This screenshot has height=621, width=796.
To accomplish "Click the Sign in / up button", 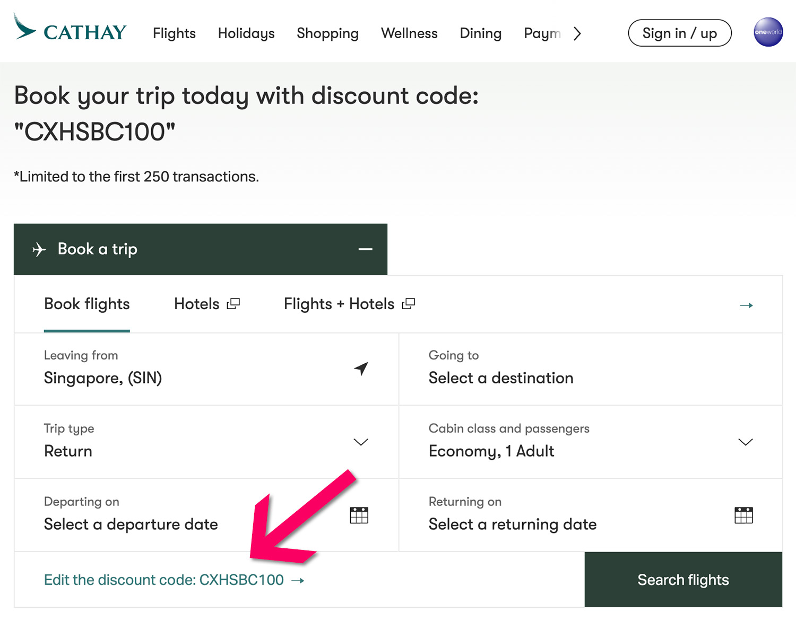I will (x=679, y=33).
